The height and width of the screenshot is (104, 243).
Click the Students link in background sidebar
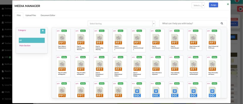[8, 50]
